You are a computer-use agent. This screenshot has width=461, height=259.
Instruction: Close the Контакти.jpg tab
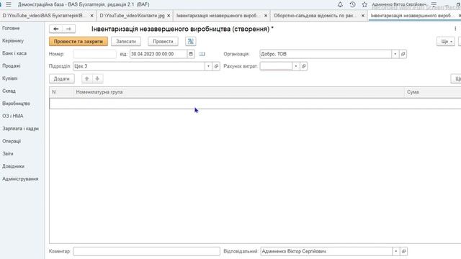(x=169, y=16)
